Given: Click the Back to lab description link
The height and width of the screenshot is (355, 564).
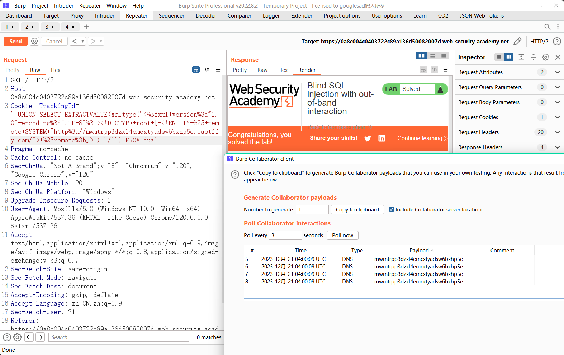Looking at the screenshot, I should pyautogui.click(x=340, y=127).
